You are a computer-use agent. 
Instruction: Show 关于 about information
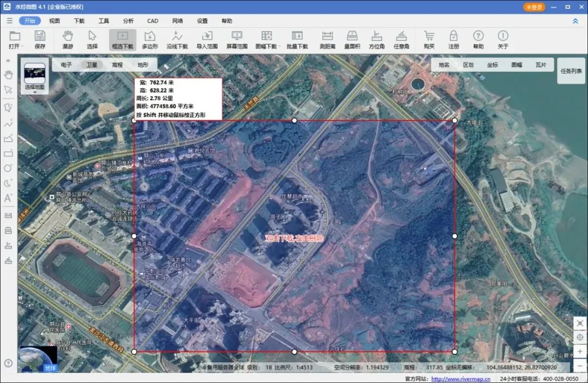[x=503, y=40]
